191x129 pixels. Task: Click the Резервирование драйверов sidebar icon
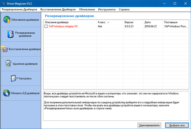[x=11, y=34]
